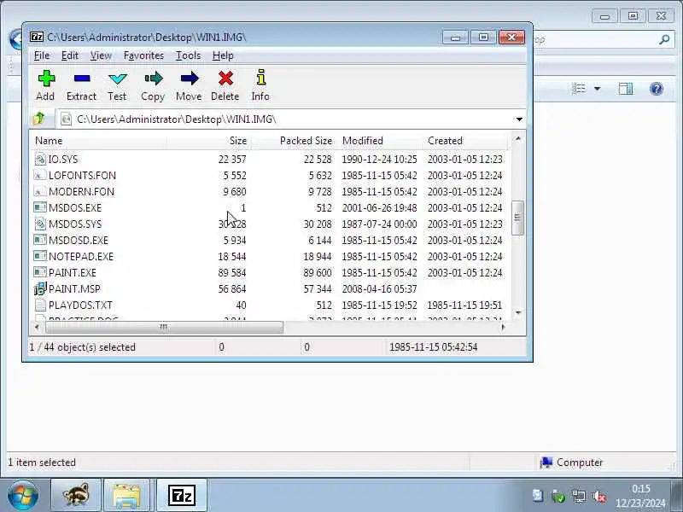This screenshot has width=683, height=512.
Task: Click the horizontal scrollbar thumb
Action: [x=164, y=327]
